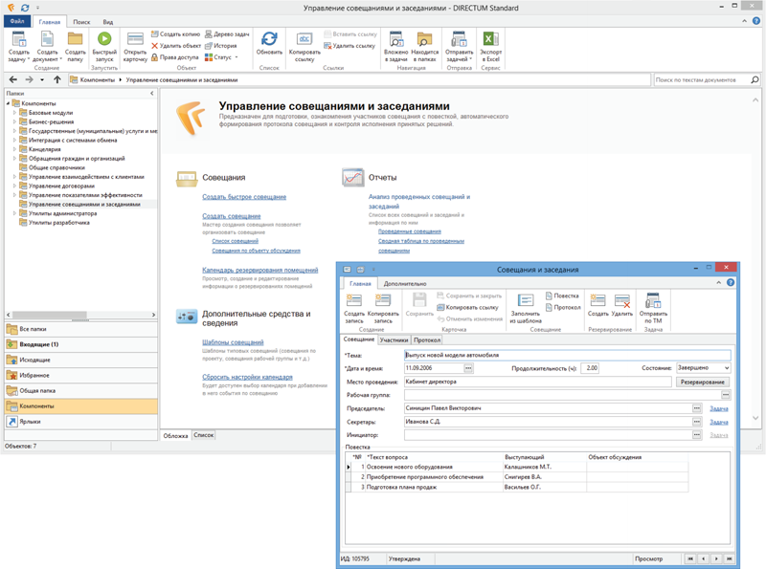
Task: Open the Состояние dropdown
Action: tap(704, 368)
